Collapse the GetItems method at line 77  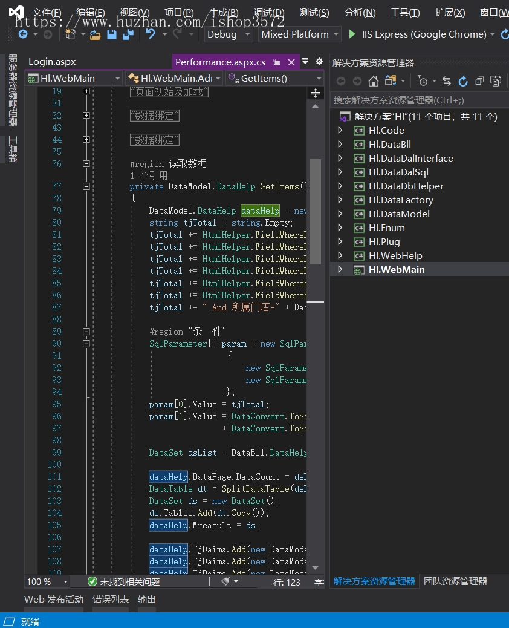(86, 186)
